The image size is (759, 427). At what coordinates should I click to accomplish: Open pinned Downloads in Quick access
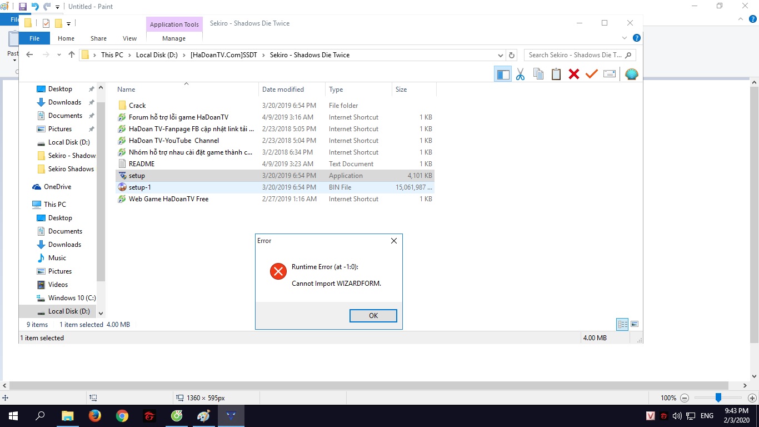coord(64,102)
